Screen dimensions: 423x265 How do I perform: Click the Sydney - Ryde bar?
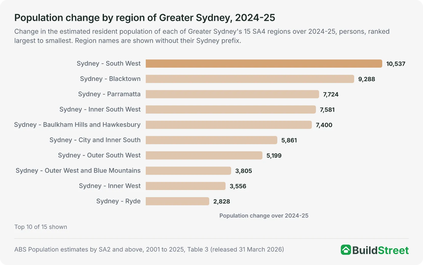(177, 201)
